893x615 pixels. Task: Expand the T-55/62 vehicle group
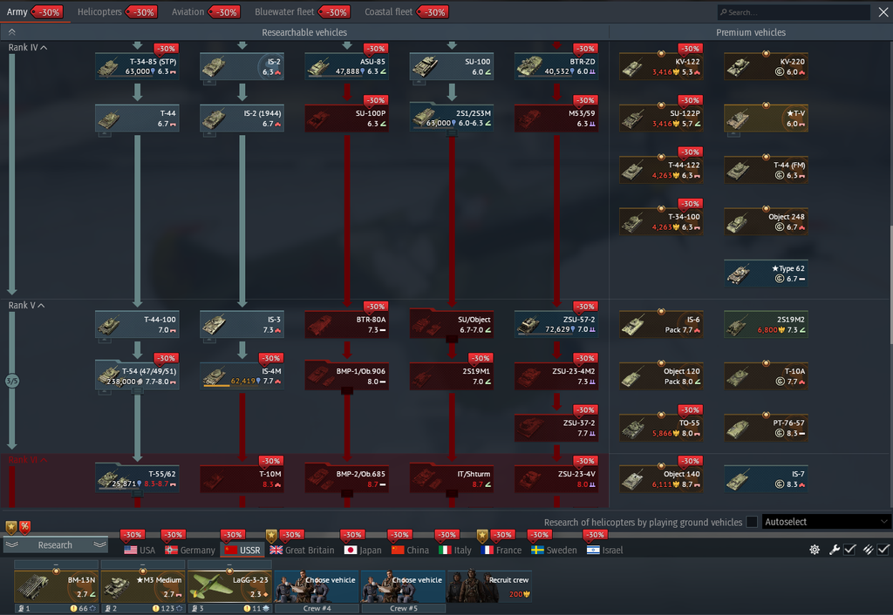pyautogui.click(x=137, y=478)
